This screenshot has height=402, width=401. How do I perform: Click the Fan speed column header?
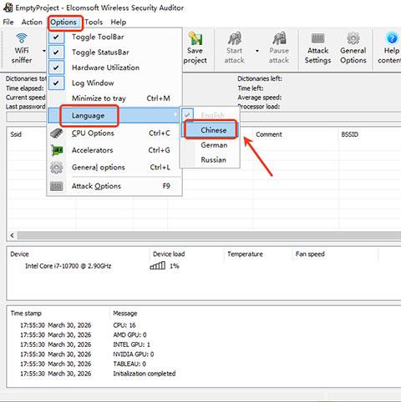[310, 254]
